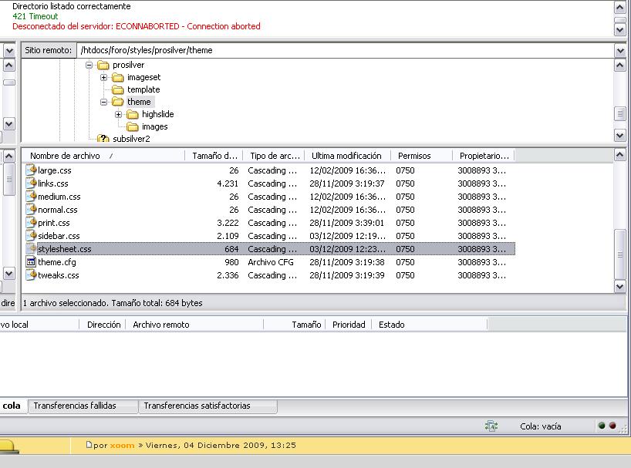Select the highslide folder in tree
631x468 pixels.
click(x=157, y=114)
